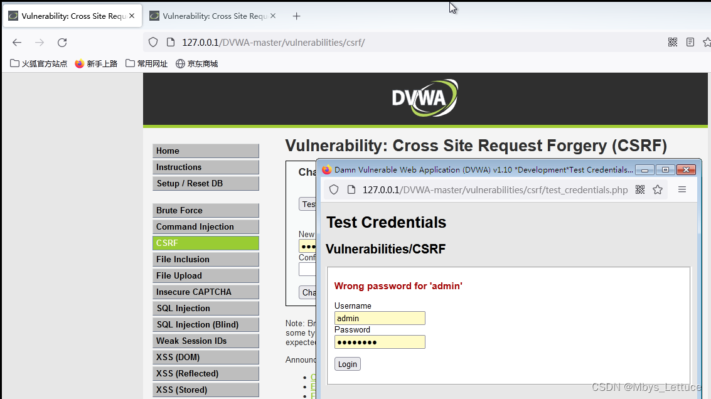Go to Brute Force vulnerability
The height and width of the screenshot is (399, 711).
(x=206, y=210)
